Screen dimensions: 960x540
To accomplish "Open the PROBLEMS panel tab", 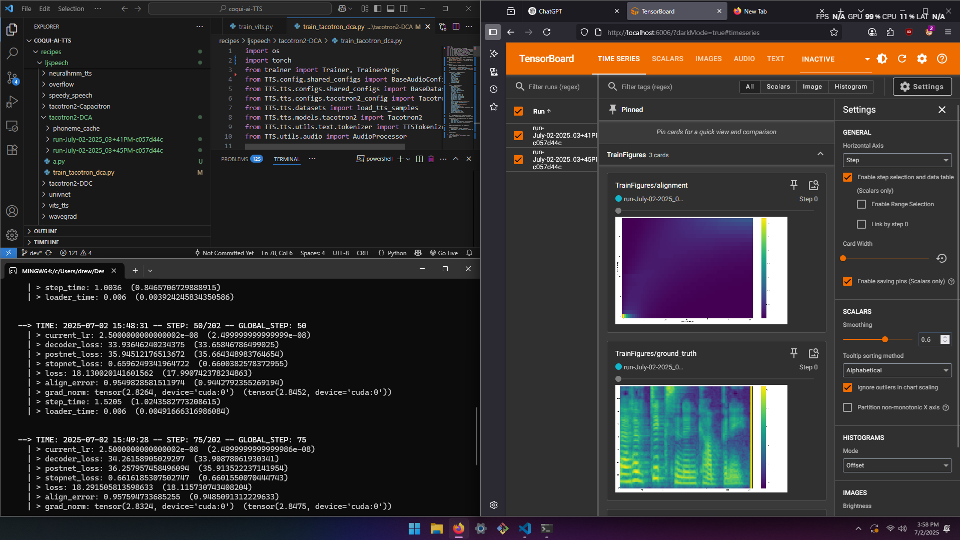I will click(242, 159).
